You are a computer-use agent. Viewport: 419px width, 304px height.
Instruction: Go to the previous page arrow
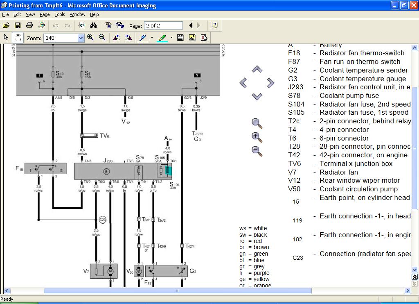pos(191,25)
